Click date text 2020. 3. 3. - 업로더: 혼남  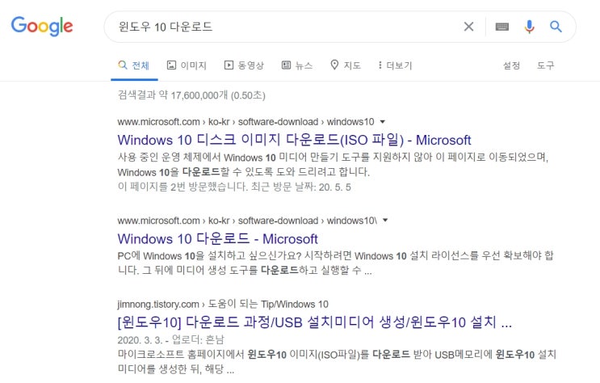coord(170,339)
